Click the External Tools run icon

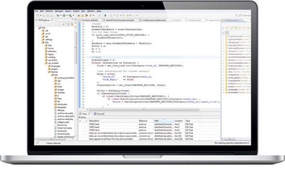click(x=70, y=15)
